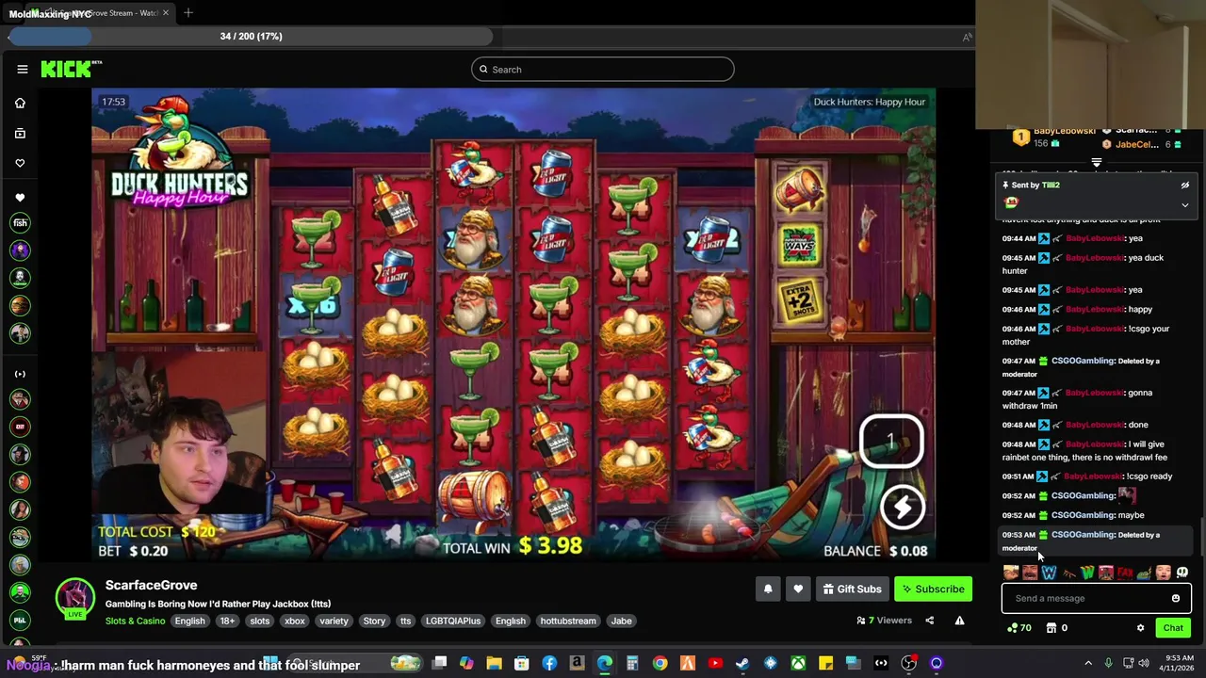Open chat settings gear icon
The height and width of the screenshot is (678, 1206).
pyautogui.click(x=1140, y=628)
